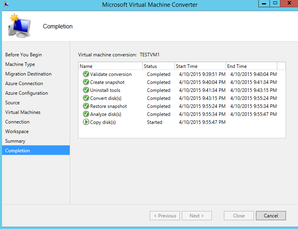Click the green play icon beside Copy disk(s)

click(86, 122)
